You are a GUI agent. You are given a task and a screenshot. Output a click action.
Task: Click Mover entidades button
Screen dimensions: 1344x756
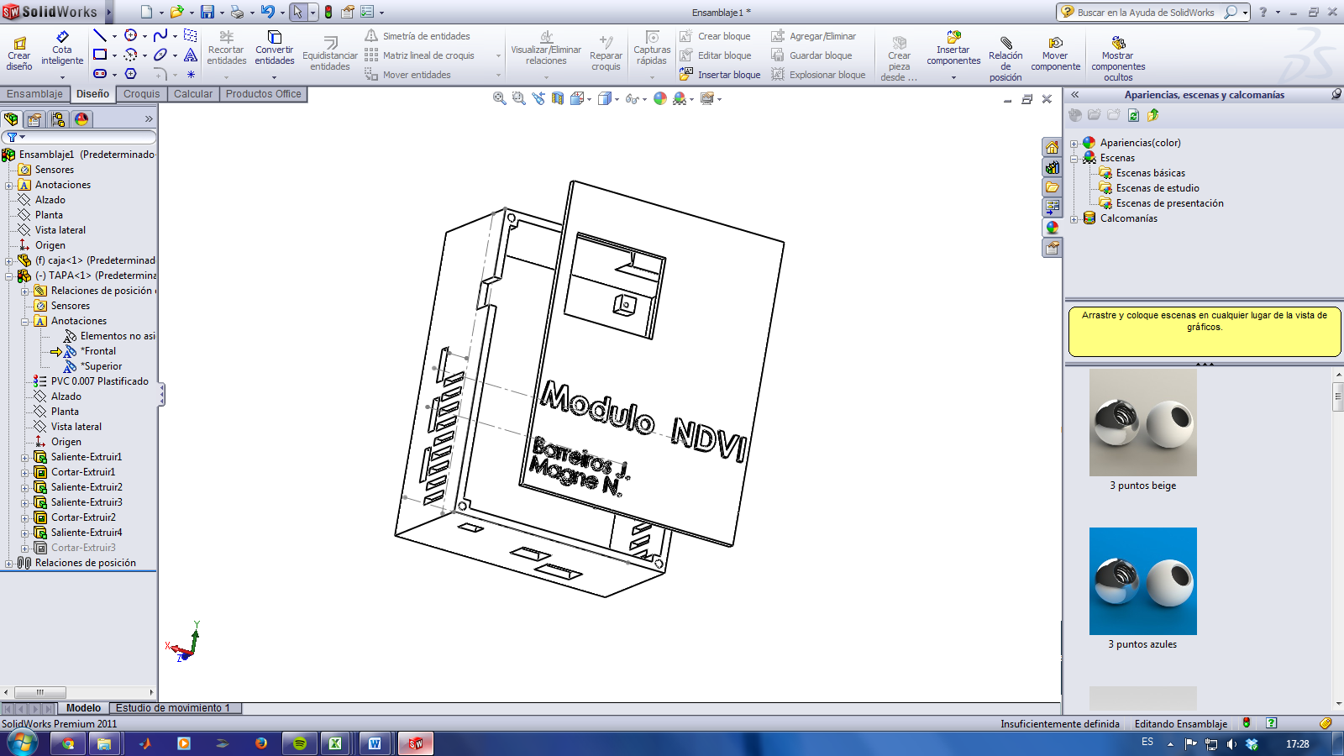tap(408, 75)
